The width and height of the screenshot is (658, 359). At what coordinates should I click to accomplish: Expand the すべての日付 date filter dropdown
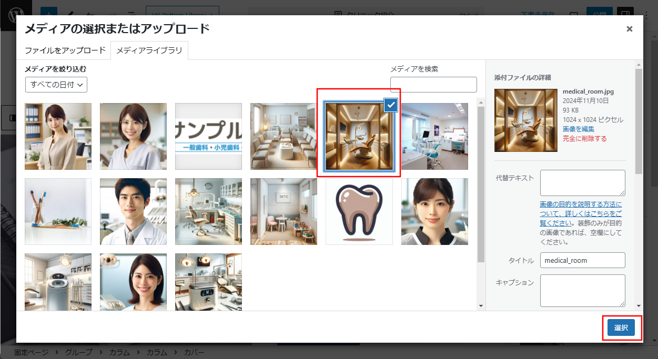coord(56,85)
